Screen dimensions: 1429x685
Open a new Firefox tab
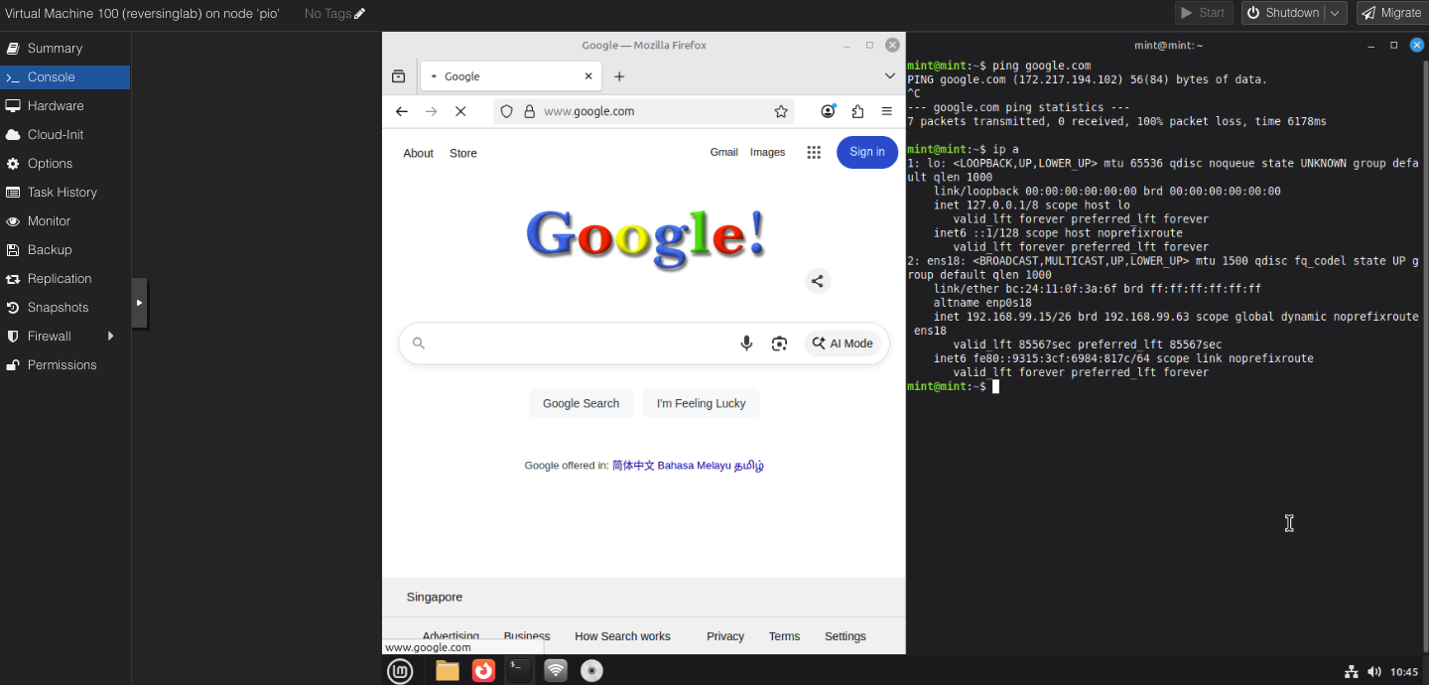point(619,76)
